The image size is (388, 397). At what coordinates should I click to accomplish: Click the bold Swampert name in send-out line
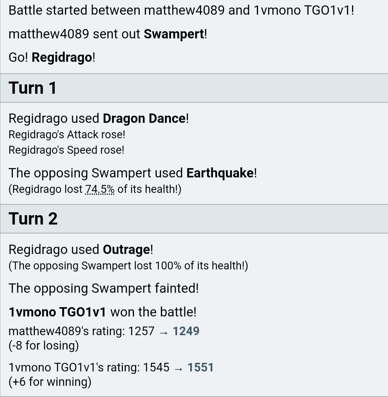pos(174,34)
